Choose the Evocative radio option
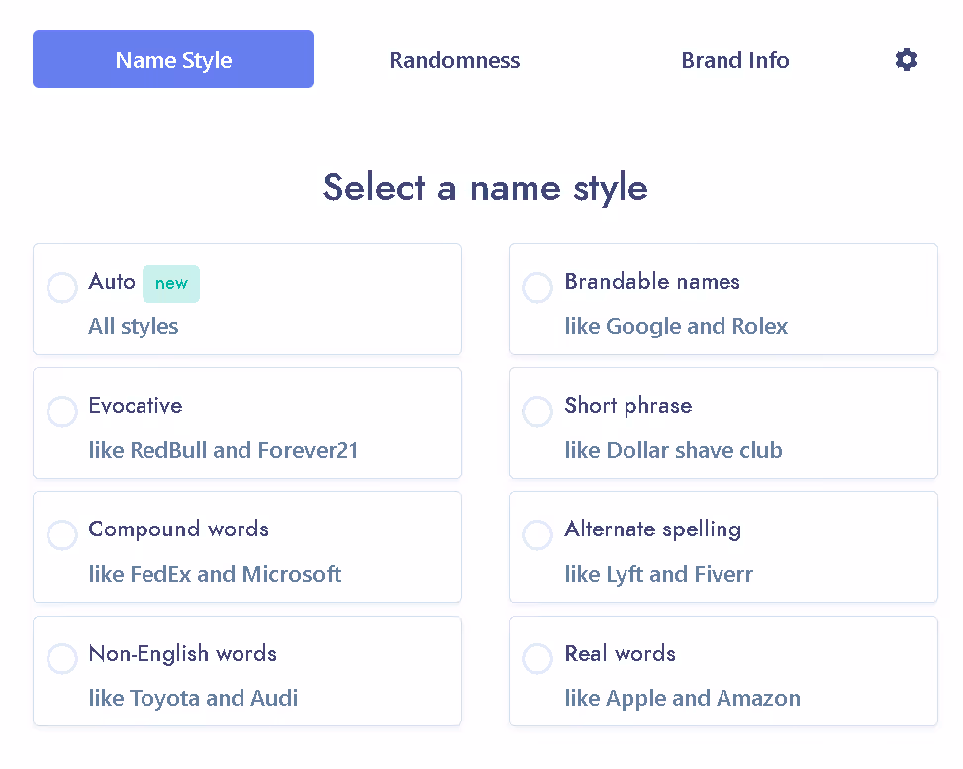 62,411
